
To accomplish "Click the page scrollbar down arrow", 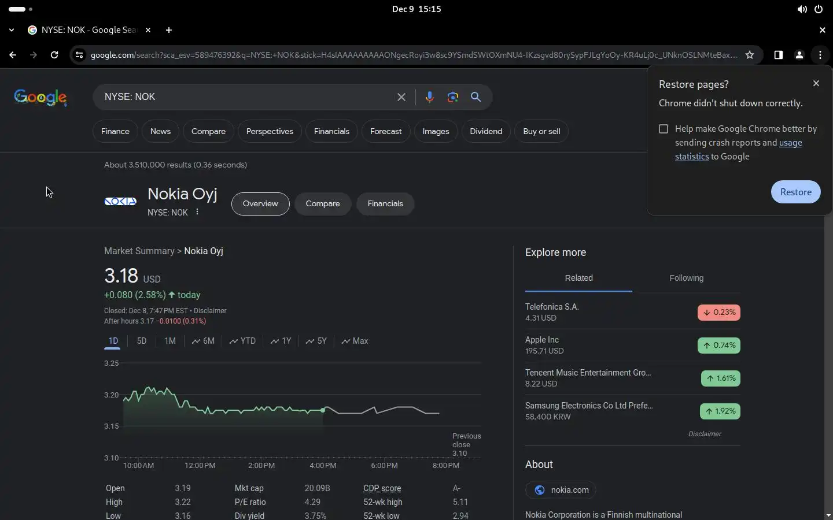I will (828, 515).
